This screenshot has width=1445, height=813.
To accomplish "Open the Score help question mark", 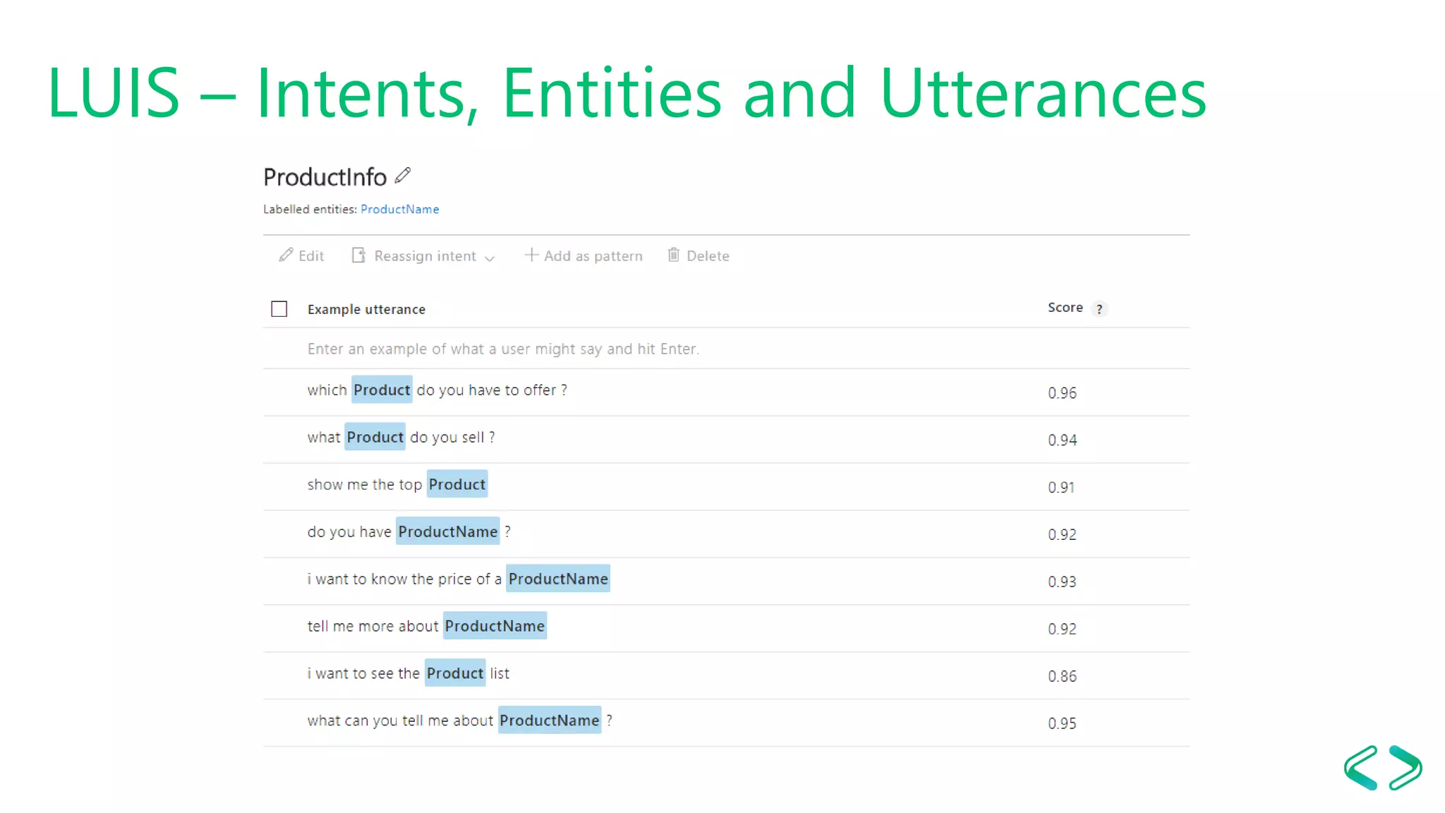I will click(1099, 309).
